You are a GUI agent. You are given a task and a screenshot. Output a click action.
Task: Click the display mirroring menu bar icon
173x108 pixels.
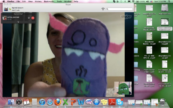click(129, 1)
